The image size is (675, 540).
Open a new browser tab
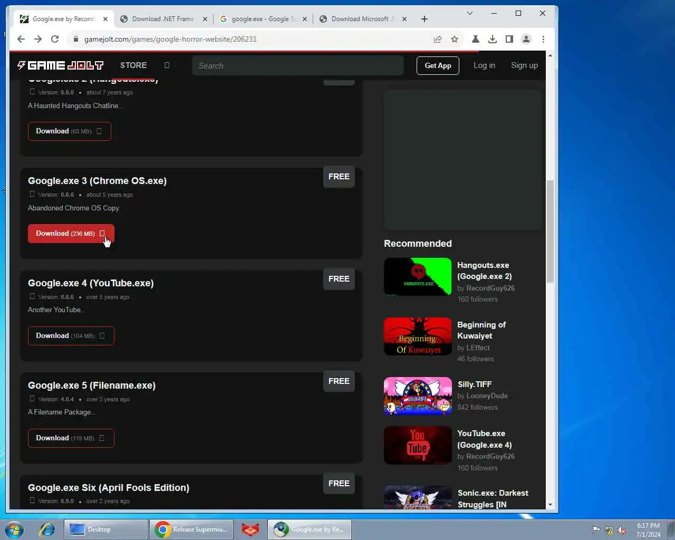point(425,19)
